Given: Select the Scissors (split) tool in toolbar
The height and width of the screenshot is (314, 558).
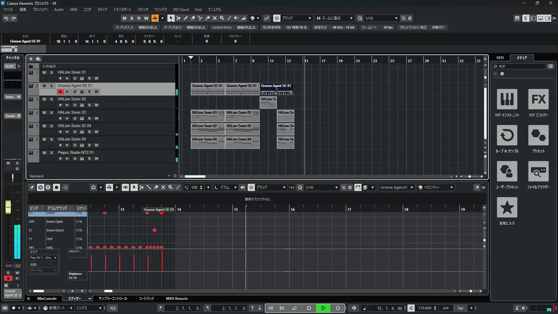Looking at the screenshot, I should coord(200,18).
